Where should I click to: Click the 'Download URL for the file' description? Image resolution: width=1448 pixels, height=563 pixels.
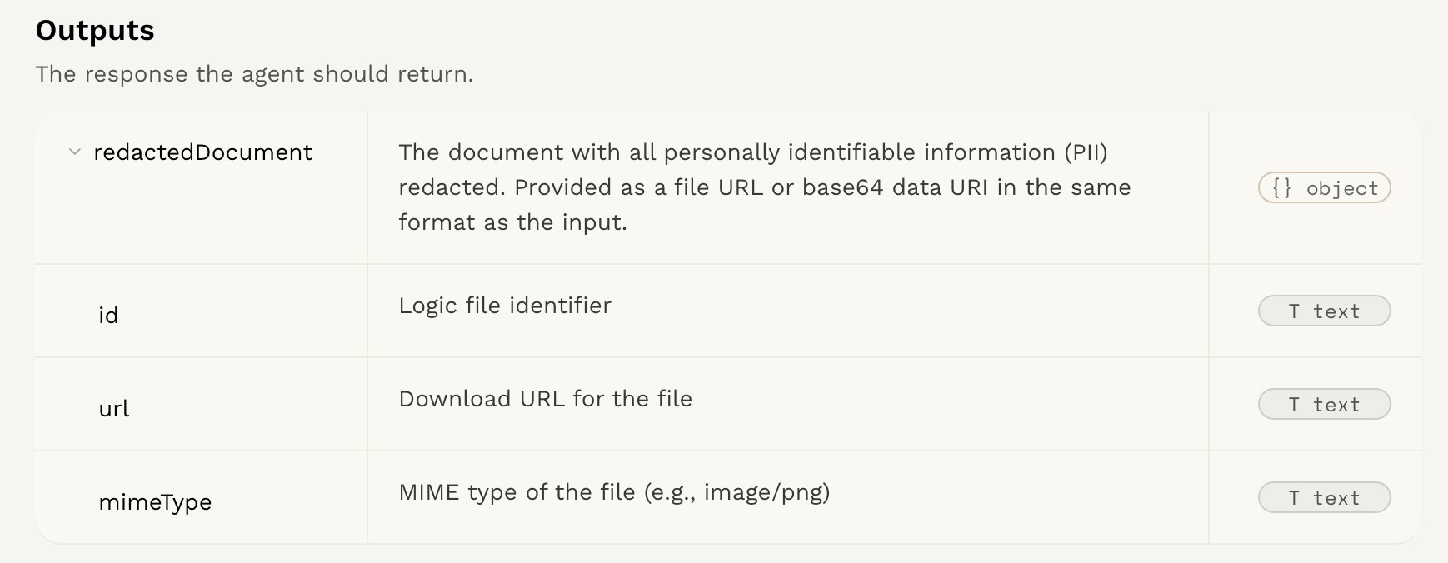click(x=545, y=399)
